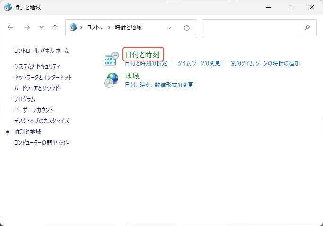
Task: Select システムとセキュリティ in sidebar
Action: [37, 67]
